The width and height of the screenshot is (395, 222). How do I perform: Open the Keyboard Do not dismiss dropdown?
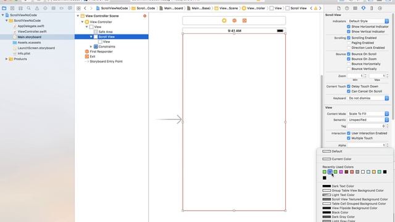[368, 98]
